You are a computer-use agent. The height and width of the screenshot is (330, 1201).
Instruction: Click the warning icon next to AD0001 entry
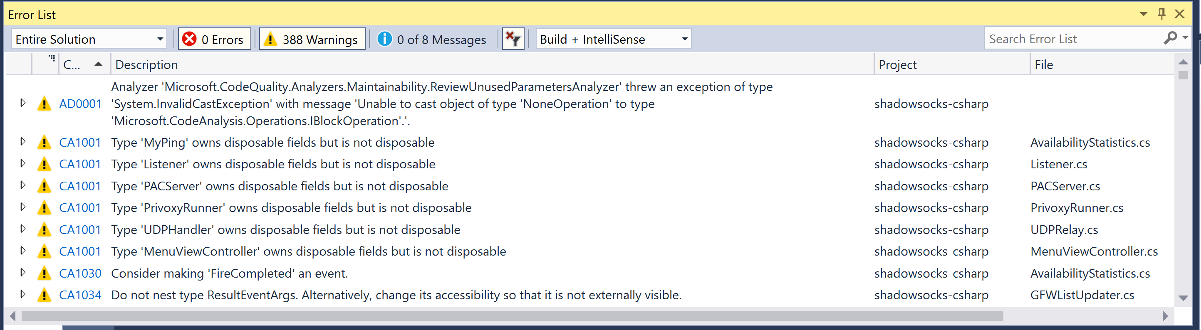(44, 103)
